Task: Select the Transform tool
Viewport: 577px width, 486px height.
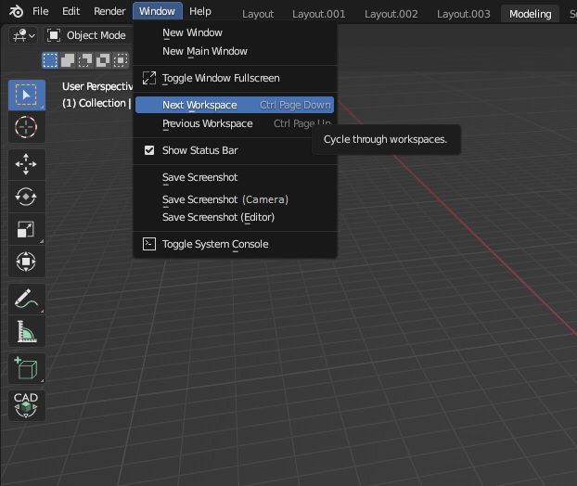Action: point(26,262)
